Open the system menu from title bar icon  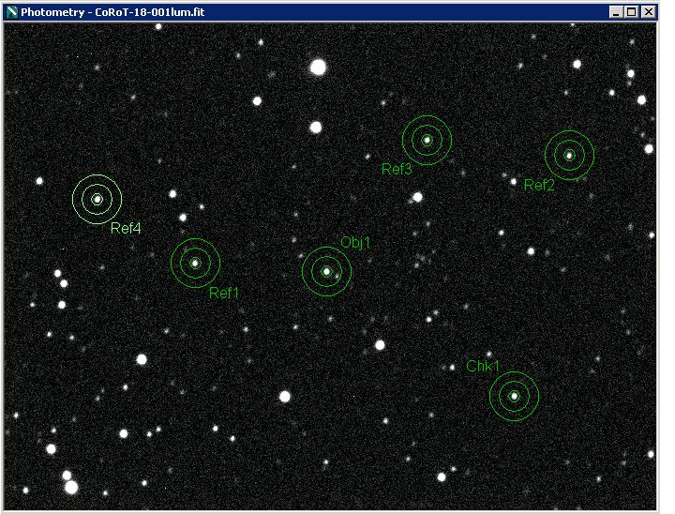pyautogui.click(x=11, y=11)
